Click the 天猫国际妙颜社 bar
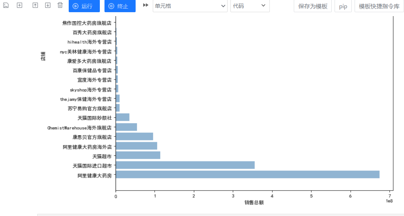Screen dimensions: 404x216 [123, 117]
